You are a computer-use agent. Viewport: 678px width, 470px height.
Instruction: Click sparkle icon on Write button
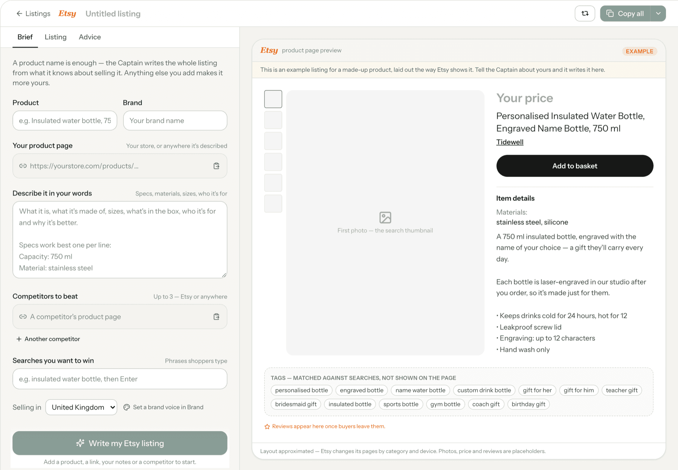[x=80, y=443]
